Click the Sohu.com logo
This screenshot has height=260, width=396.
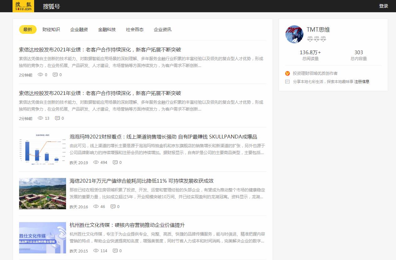pyautogui.click(x=23, y=6)
